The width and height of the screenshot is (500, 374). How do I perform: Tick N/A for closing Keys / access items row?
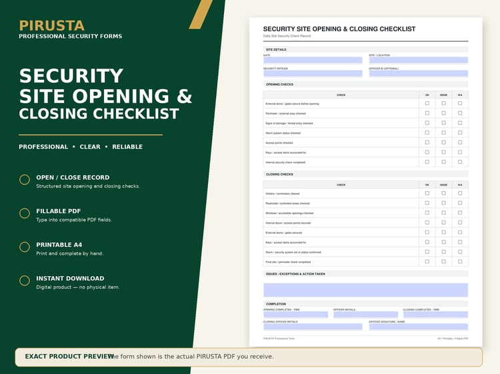click(x=460, y=242)
